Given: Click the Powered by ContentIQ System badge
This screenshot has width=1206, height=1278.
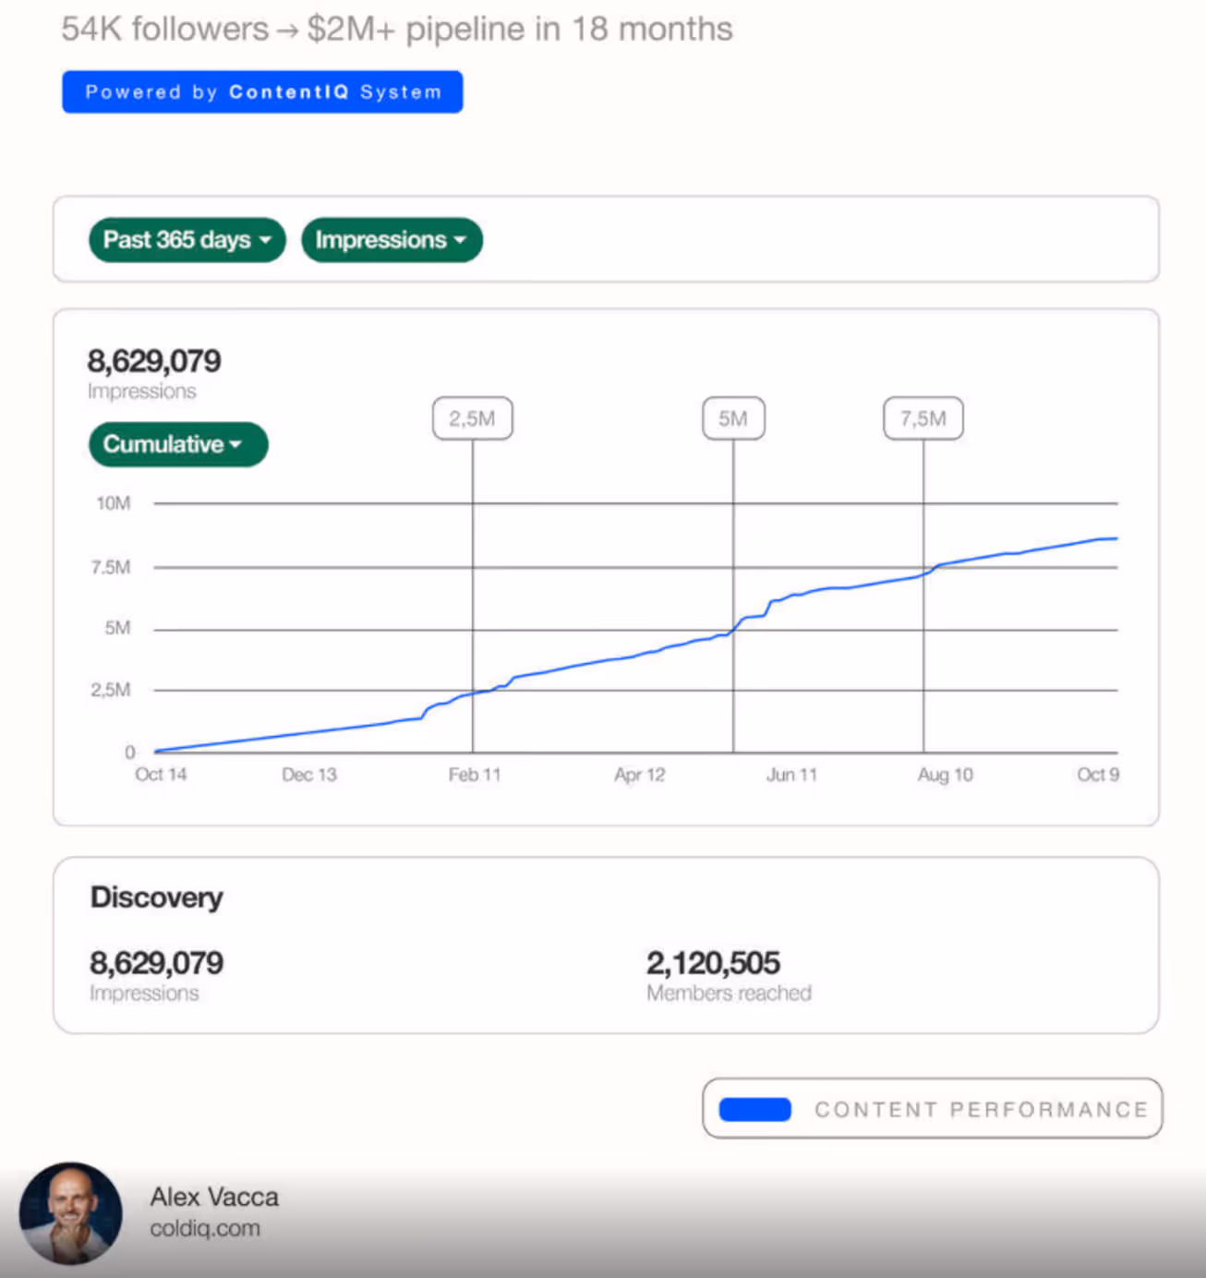Looking at the screenshot, I should pos(262,91).
